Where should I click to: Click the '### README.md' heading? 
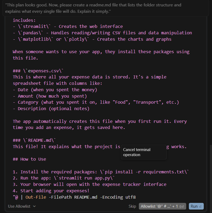click(34, 140)
